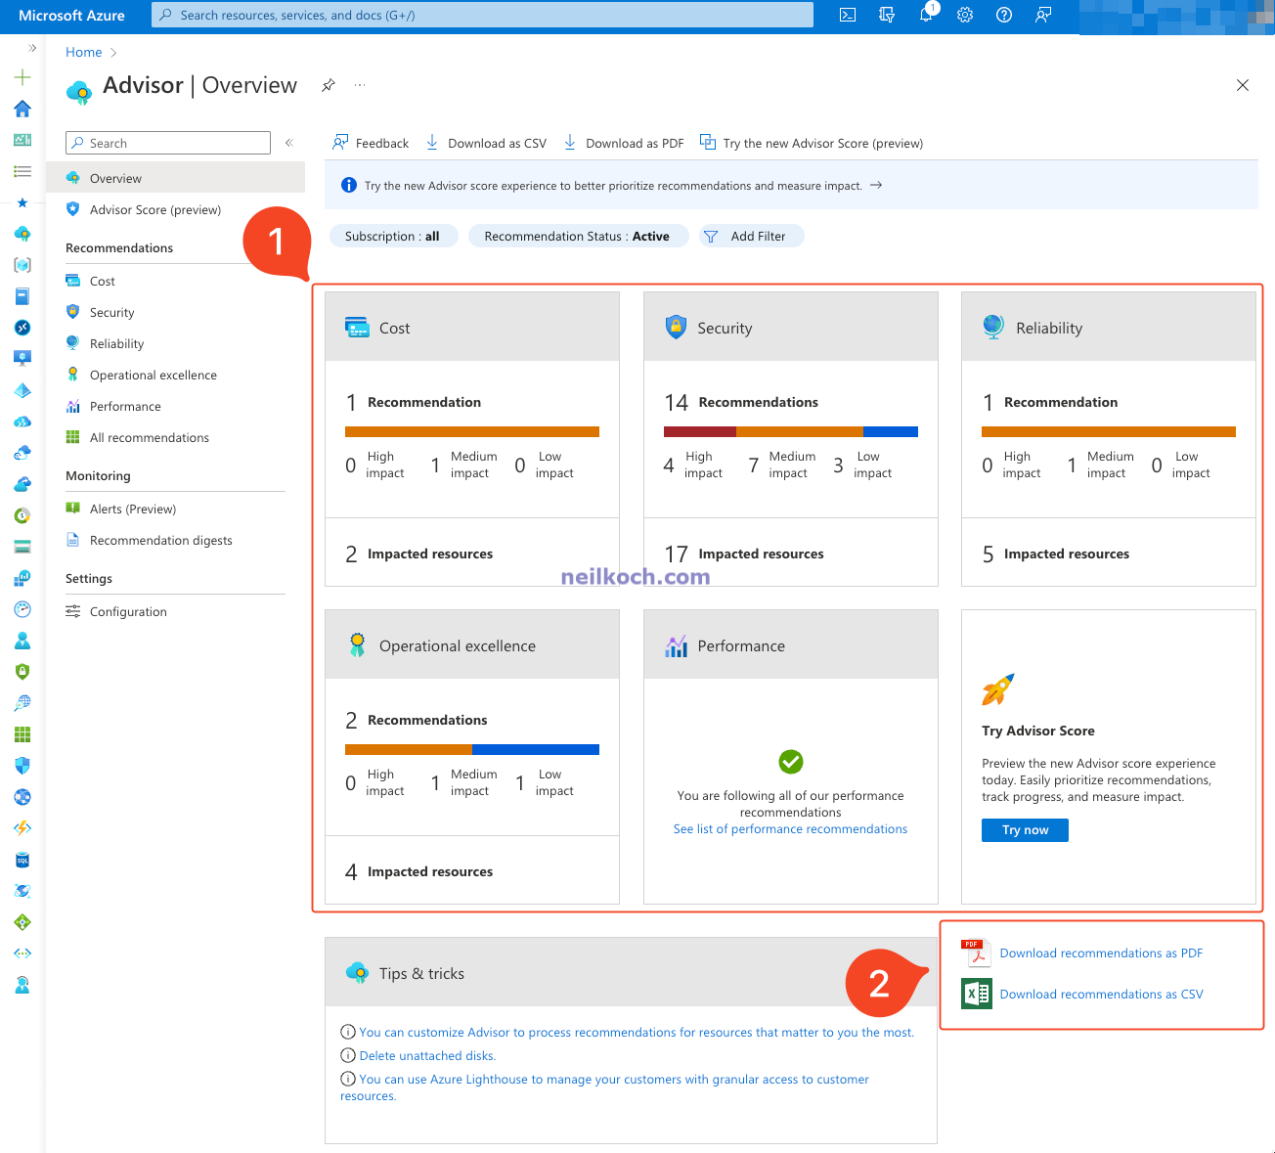Click the Excel CSV file icon

click(x=976, y=994)
